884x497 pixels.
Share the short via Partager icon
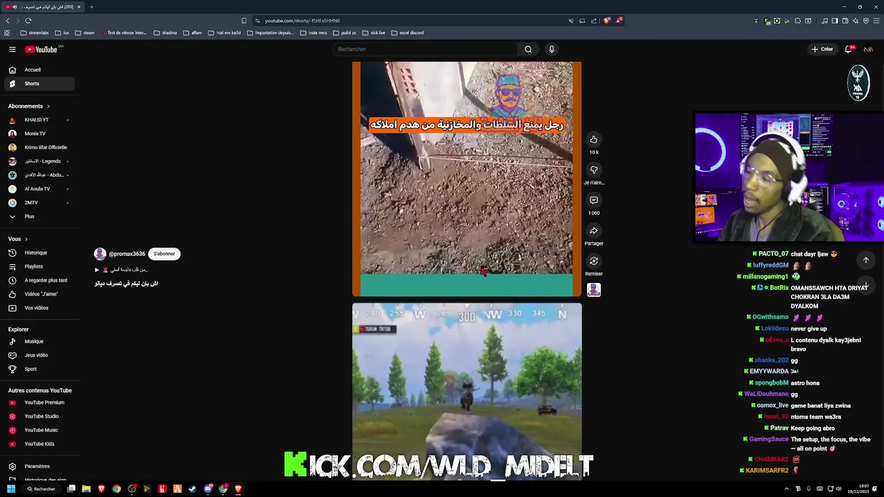click(x=593, y=231)
